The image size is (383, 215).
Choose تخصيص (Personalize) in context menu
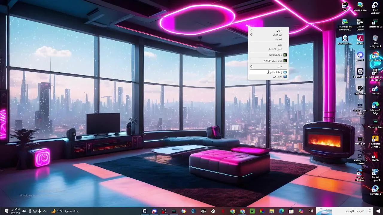[x=268, y=77]
